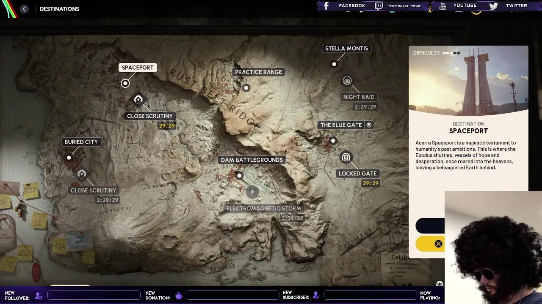Screen dimensions: 542x304
Task: Click the yellow cancel button in Spaceport panel
Action: [x=430, y=244]
